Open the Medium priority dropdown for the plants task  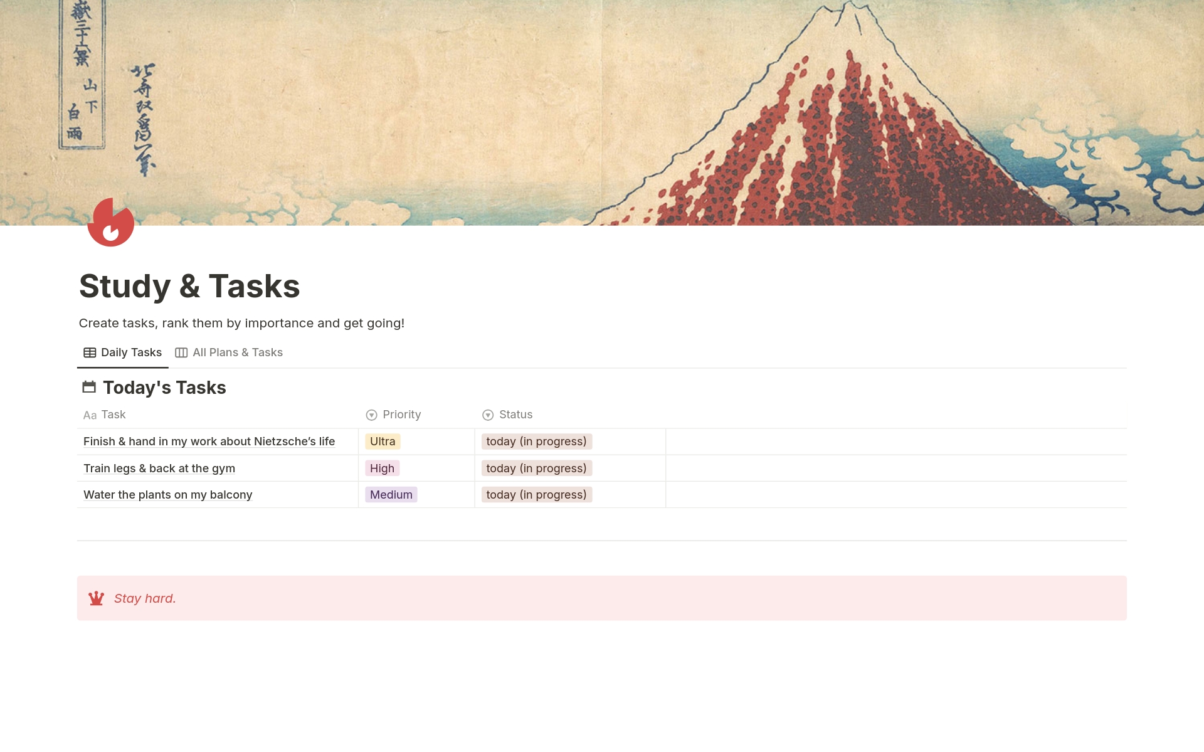click(x=390, y=495)
